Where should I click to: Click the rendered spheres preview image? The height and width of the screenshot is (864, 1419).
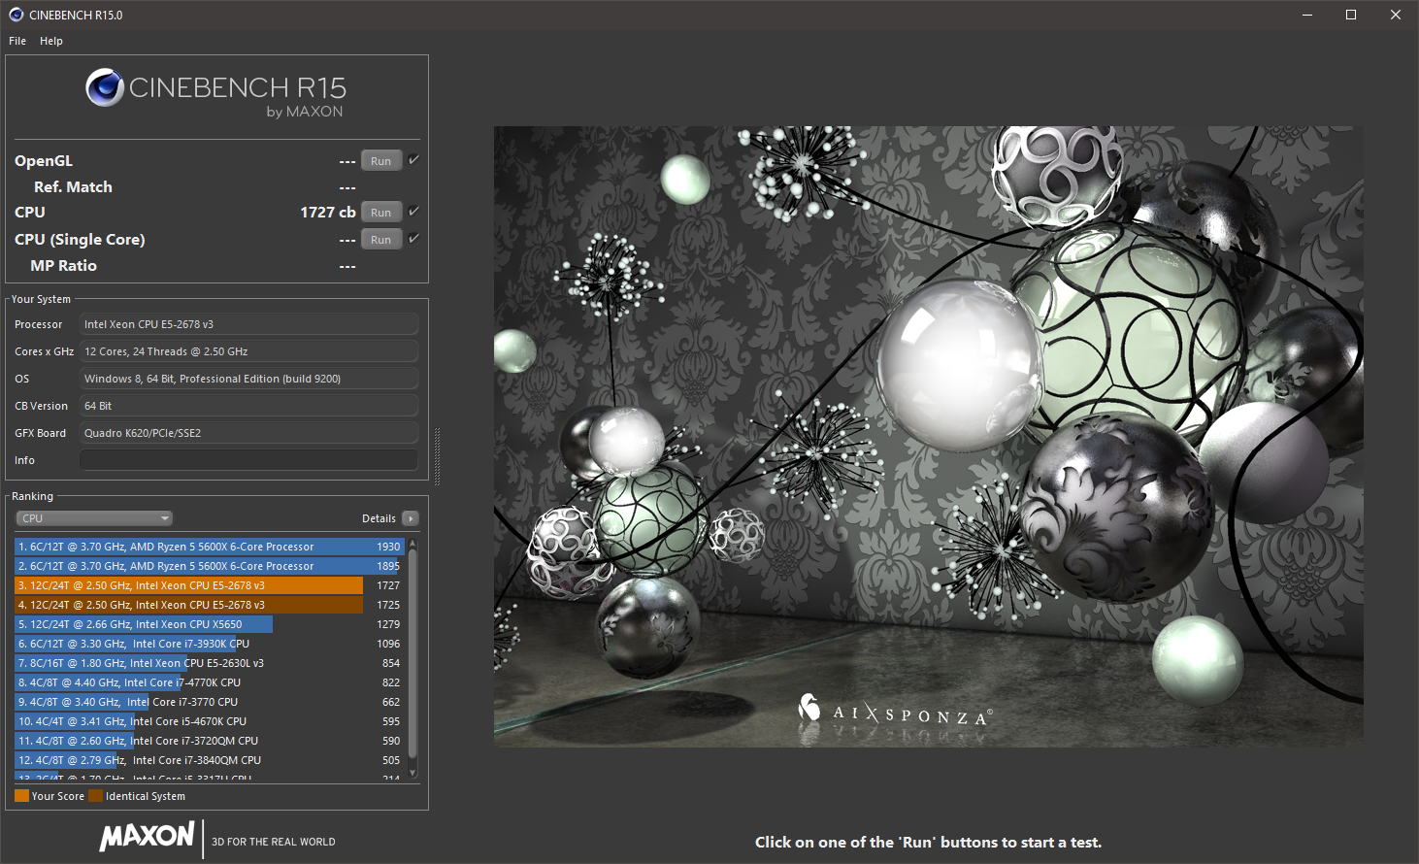click(929, 437)
